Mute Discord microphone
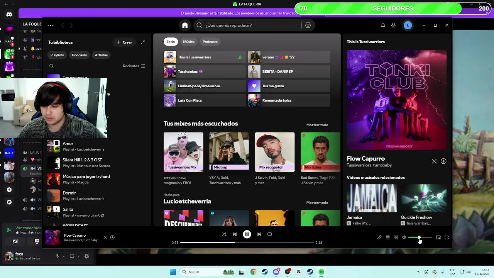The image size is (494, 278). (57, 256)
